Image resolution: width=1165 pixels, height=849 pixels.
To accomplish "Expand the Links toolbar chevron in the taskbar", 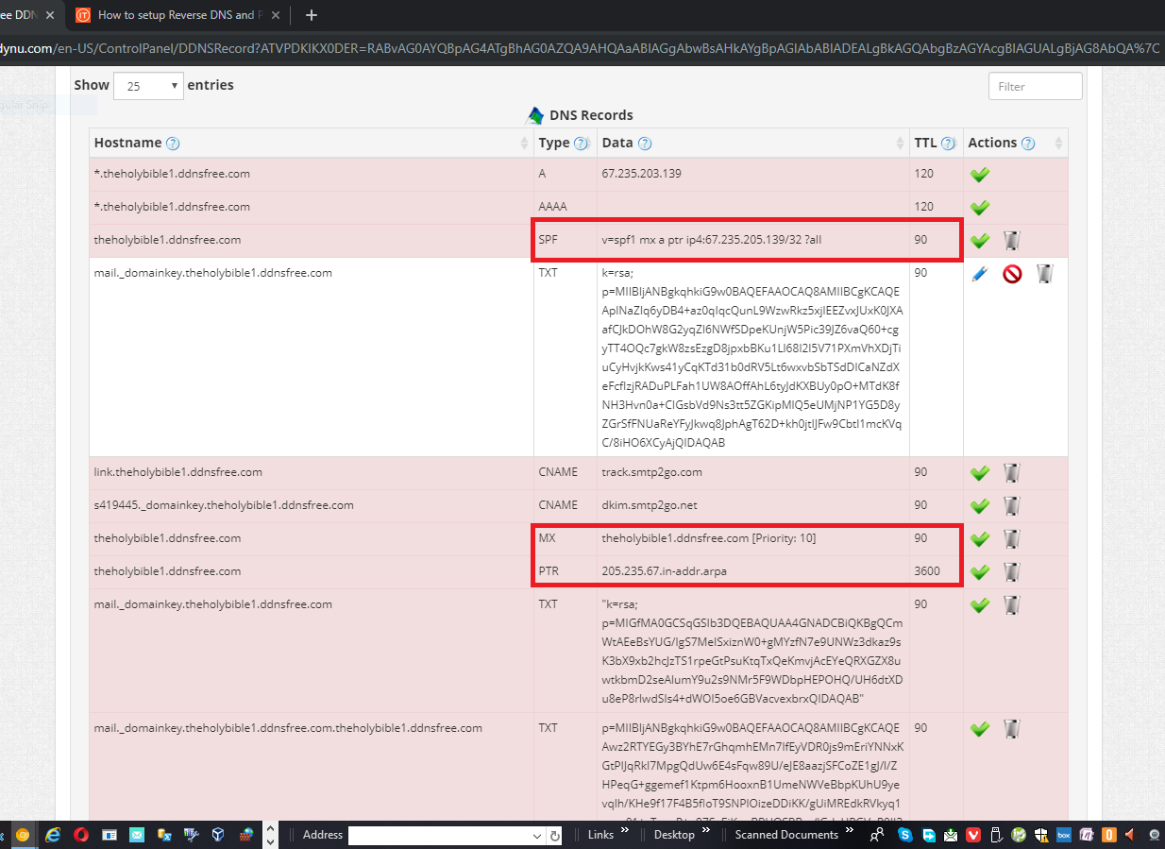I will [624, 835].
